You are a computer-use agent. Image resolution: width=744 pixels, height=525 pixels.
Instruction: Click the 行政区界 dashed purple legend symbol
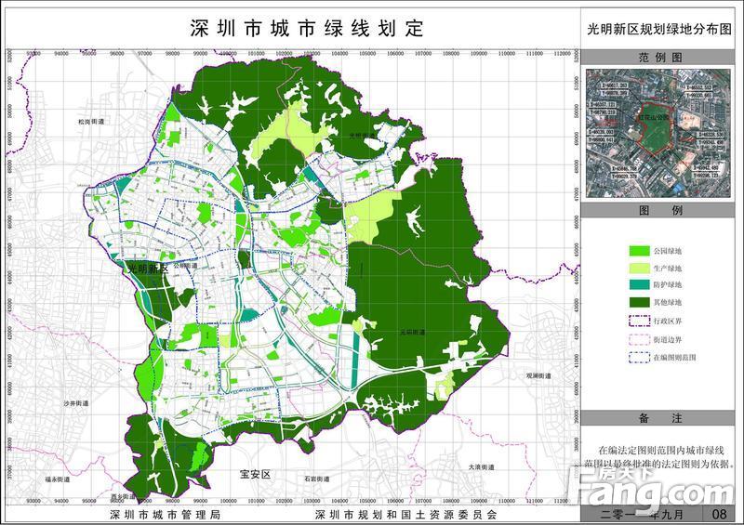coord(639,322)
